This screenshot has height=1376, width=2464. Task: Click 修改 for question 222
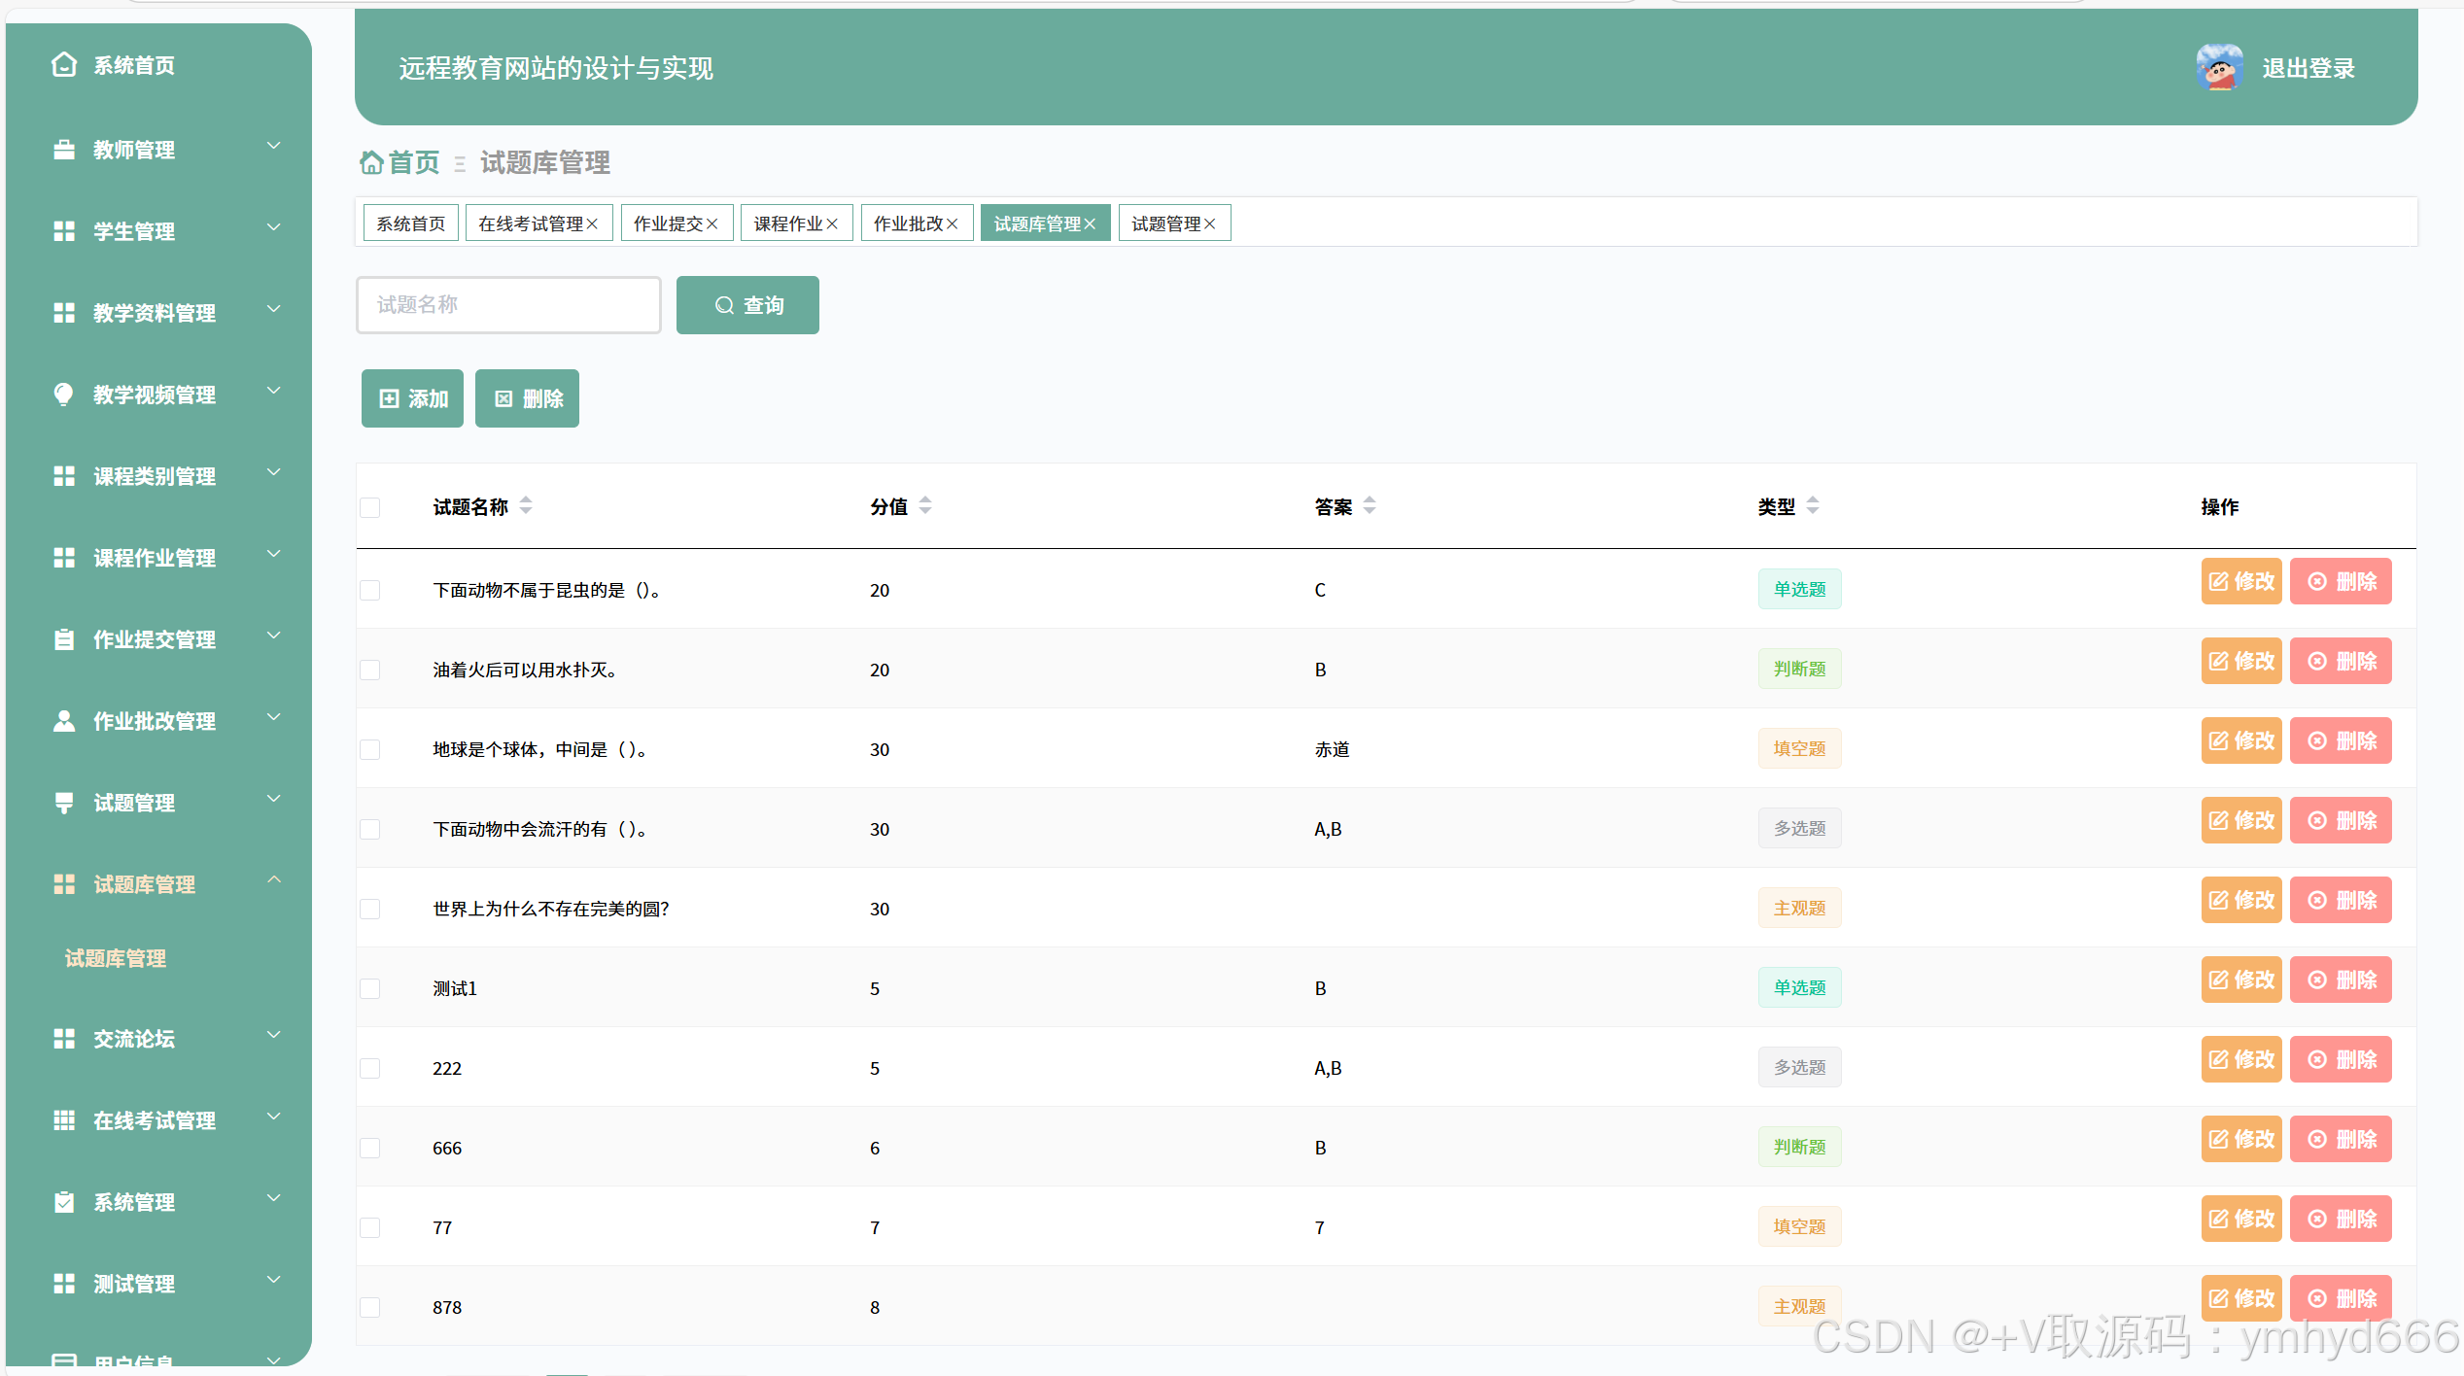(x=2240, y=1059)
